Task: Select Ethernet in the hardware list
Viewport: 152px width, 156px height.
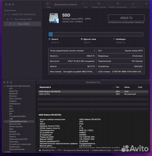Action: 13,96
